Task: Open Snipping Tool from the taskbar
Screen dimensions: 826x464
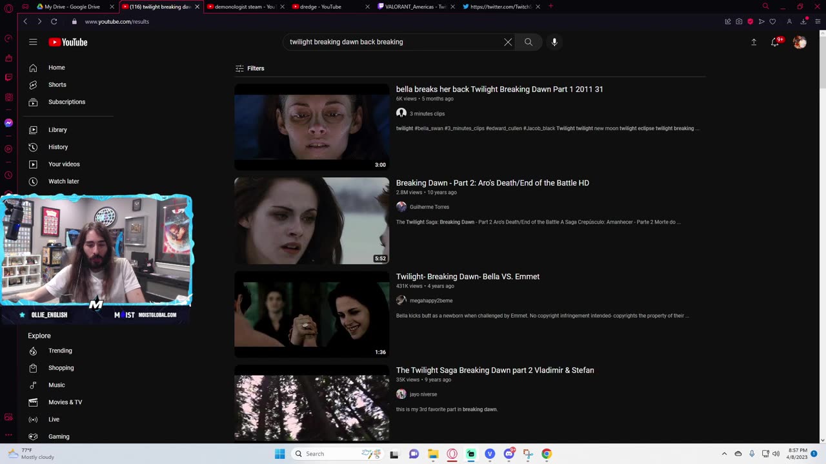Action: pos(528,454)
